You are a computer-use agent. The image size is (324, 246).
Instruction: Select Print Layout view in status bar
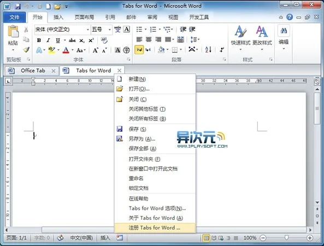point(206,238)
